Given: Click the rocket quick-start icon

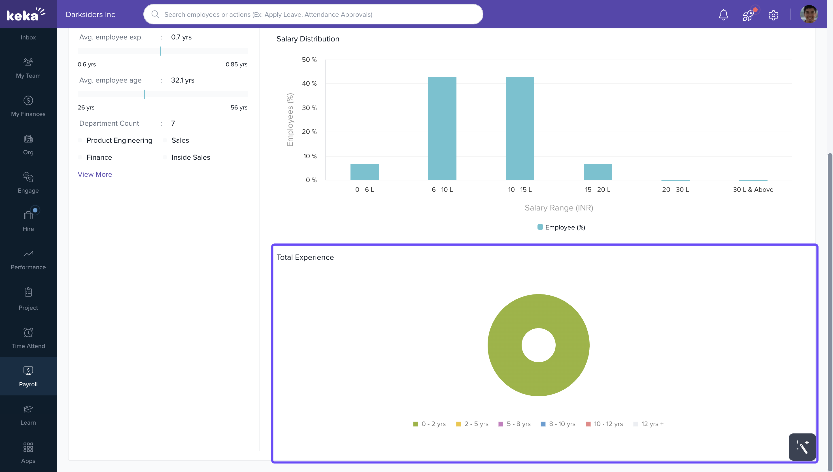Looking at the screenshot, I should coord(748,14).
